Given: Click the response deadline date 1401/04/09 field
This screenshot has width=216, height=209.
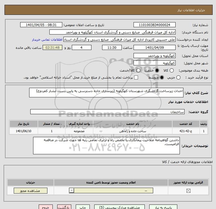Looking at the screenshot, I should tap(154, 47).
